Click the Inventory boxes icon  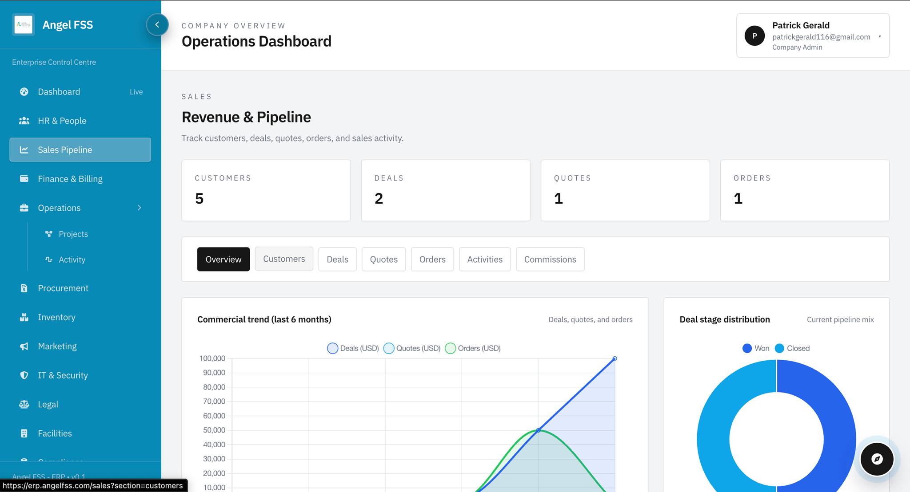point(24,317)
